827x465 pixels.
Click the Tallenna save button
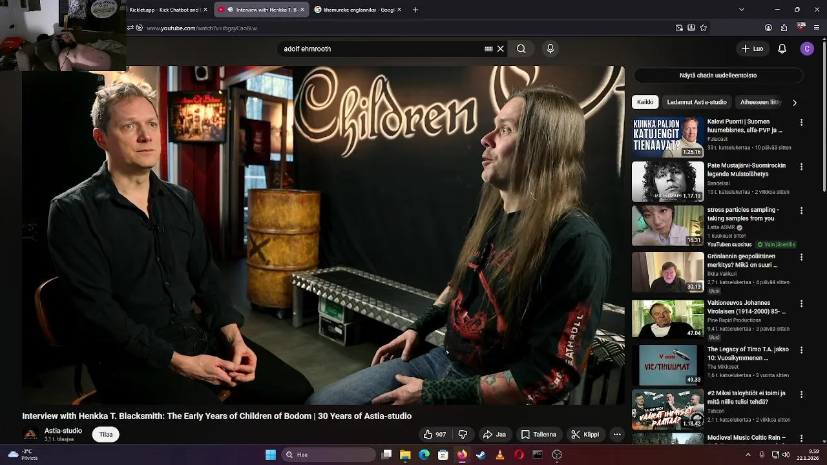coord(538,435)
